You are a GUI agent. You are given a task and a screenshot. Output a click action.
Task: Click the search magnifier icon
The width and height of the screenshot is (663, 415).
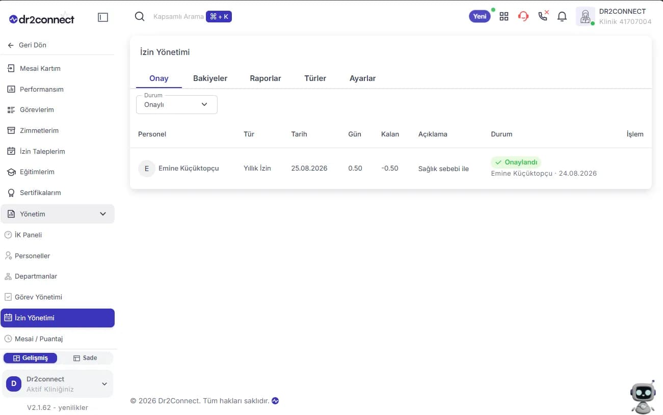pyautogui.click(x=140, y=16)
